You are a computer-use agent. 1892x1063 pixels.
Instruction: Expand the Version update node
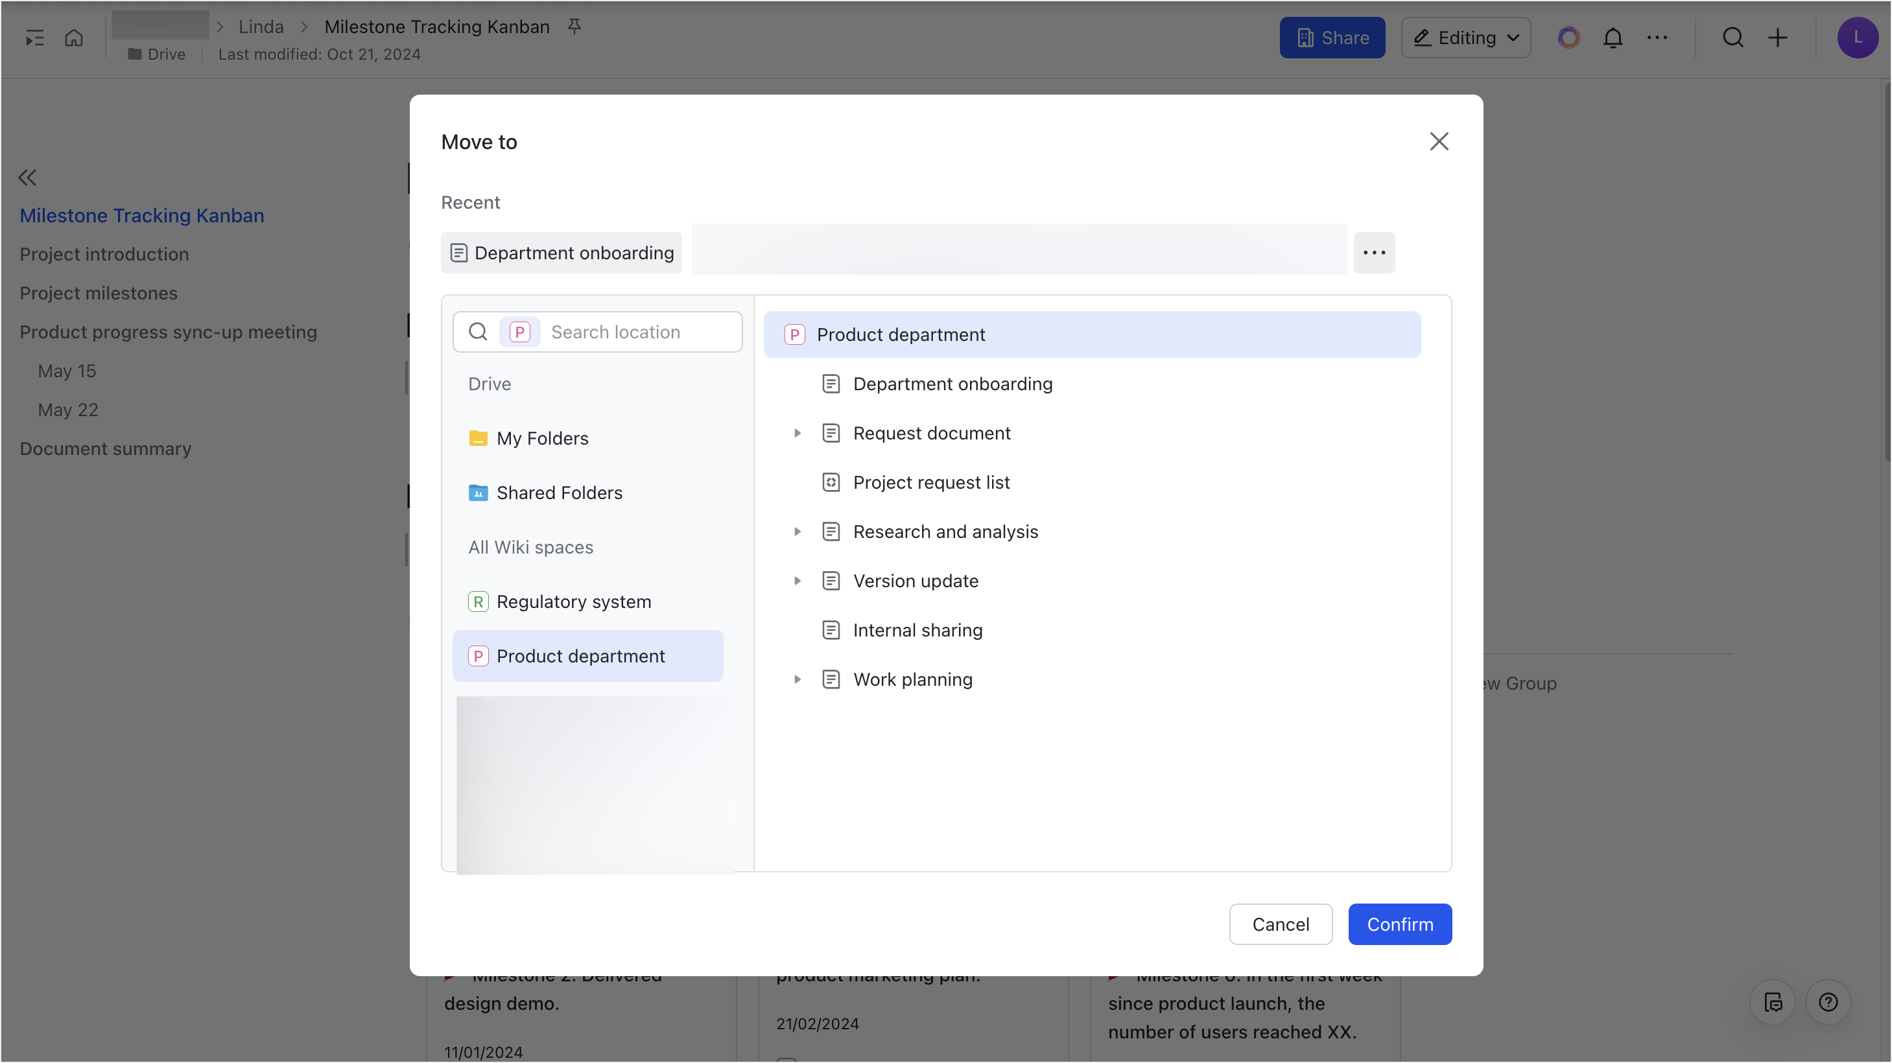coord(797,581)
